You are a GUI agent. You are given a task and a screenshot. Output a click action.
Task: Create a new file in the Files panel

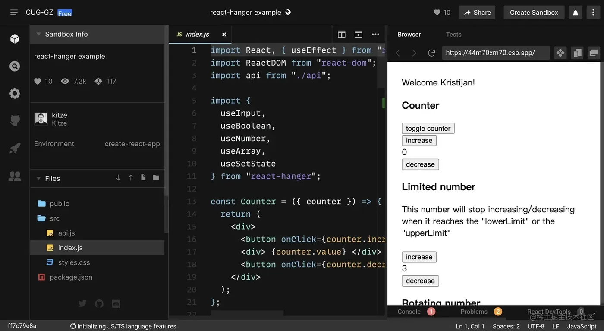[x=143, y=178]
